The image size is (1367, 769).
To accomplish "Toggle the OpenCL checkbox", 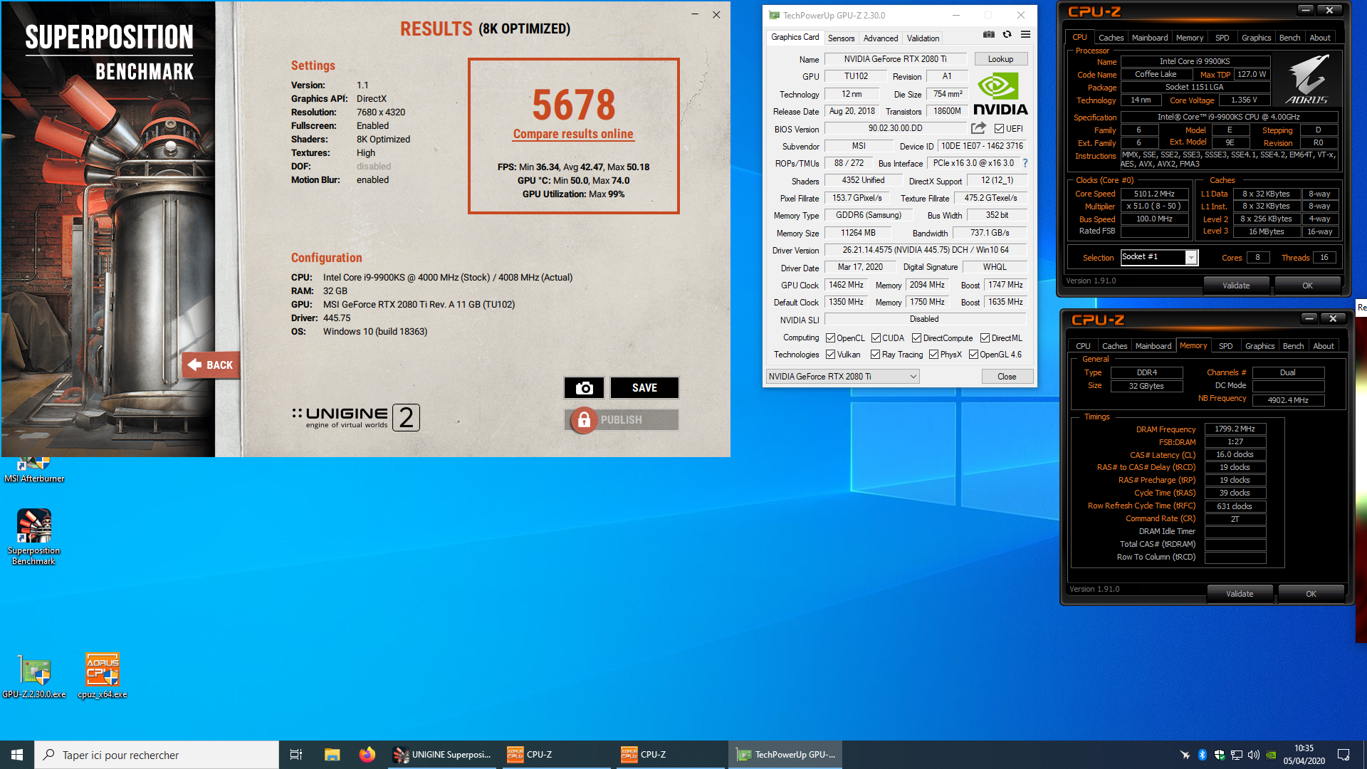I will [830, 338].
